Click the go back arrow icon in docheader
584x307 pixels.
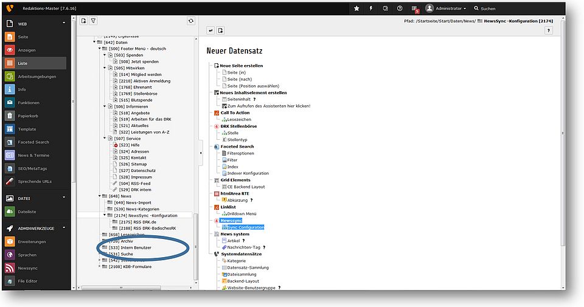pos(210,30)
